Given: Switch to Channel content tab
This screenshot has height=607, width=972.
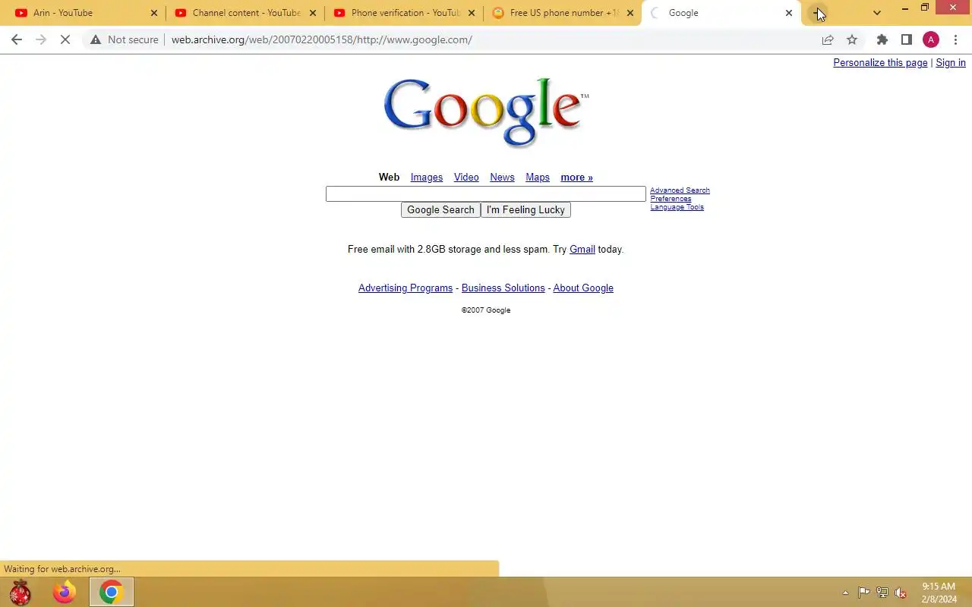Looking at the screenshot, I should tap(245, 13).
